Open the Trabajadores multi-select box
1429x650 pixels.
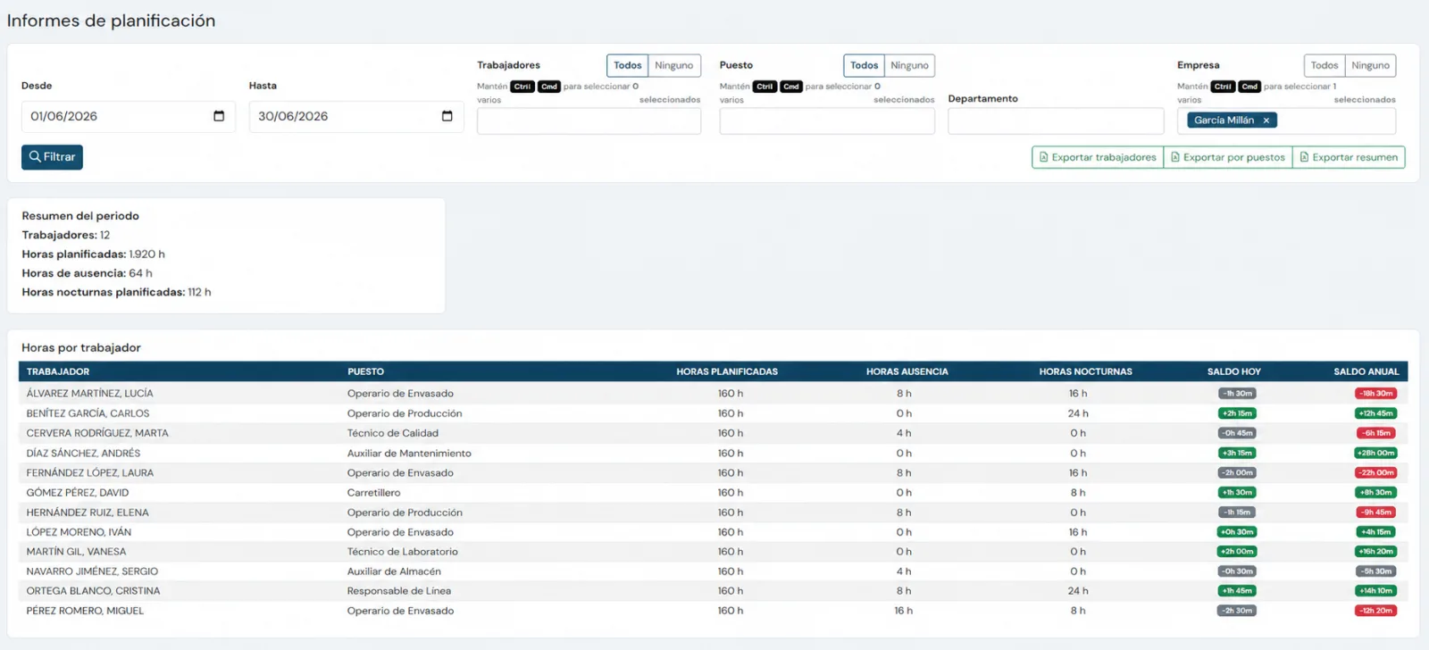(589, 121)
